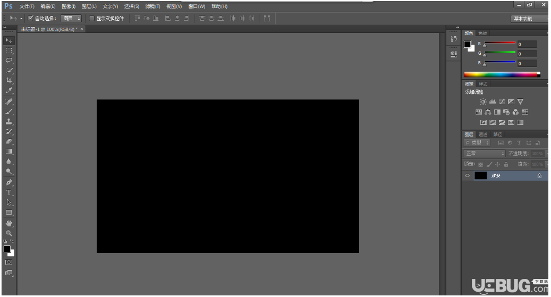Screen dimensions: 551x297
Task: Select the Brush tool
Action: (x=9, y=112)
